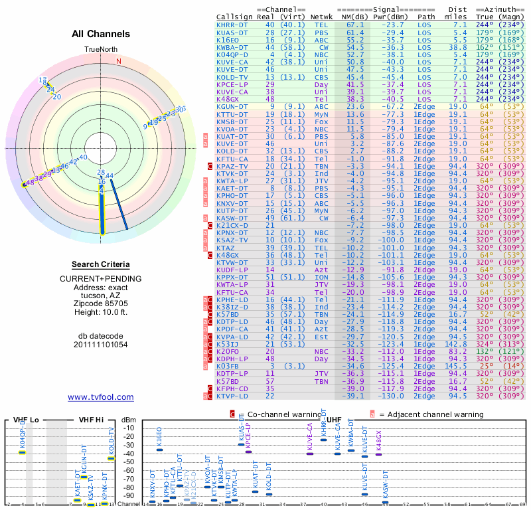531x510 pixels.
Task: Click the KOLD-TV marker in VHF Hi chart
Action: tap(112, 458)
